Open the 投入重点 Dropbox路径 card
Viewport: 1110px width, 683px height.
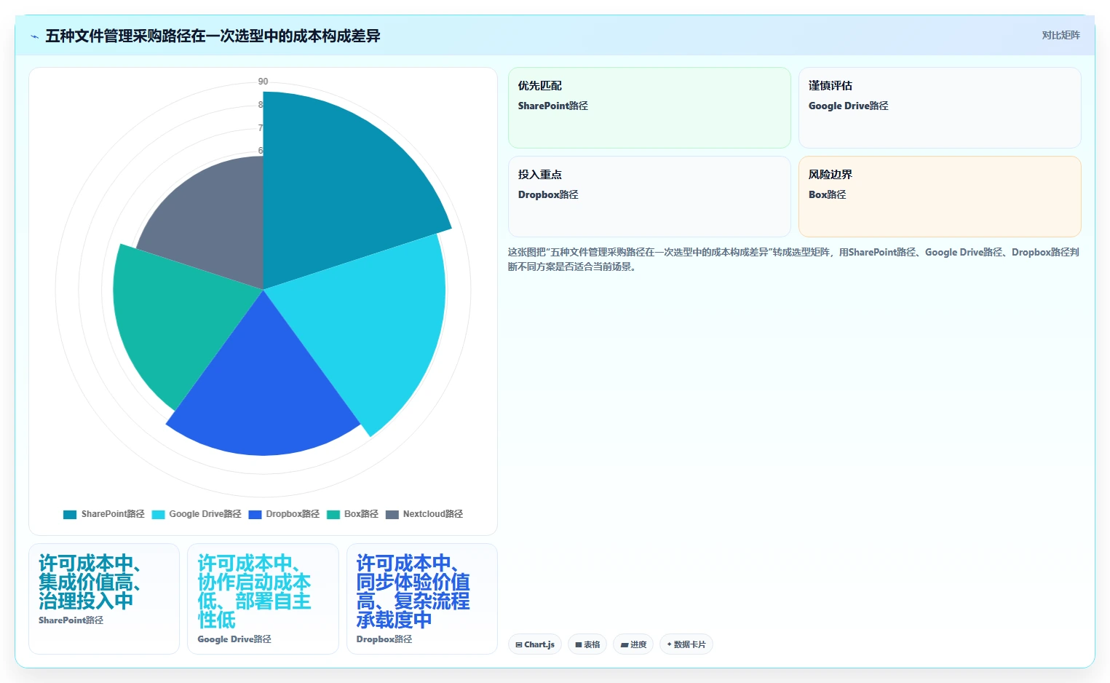(649, 197)
